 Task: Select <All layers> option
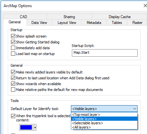pos(104,127)
